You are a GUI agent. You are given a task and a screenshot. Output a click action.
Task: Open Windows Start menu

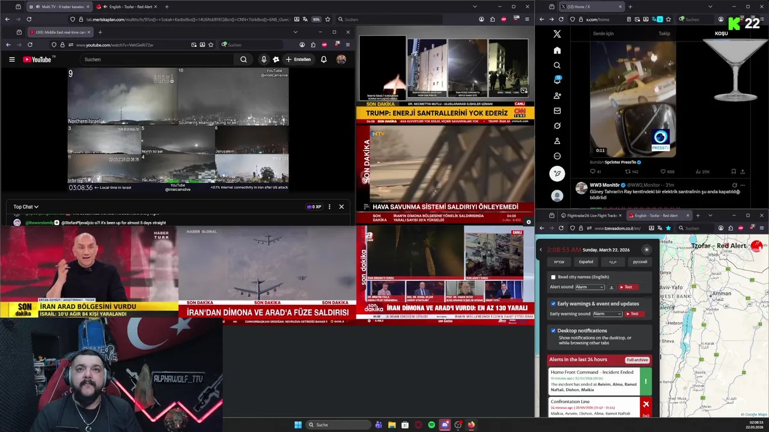pos(298,425)
